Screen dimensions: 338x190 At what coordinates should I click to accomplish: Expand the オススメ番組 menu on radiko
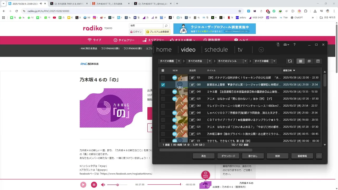pyautogui.click(x=182, y=40)
